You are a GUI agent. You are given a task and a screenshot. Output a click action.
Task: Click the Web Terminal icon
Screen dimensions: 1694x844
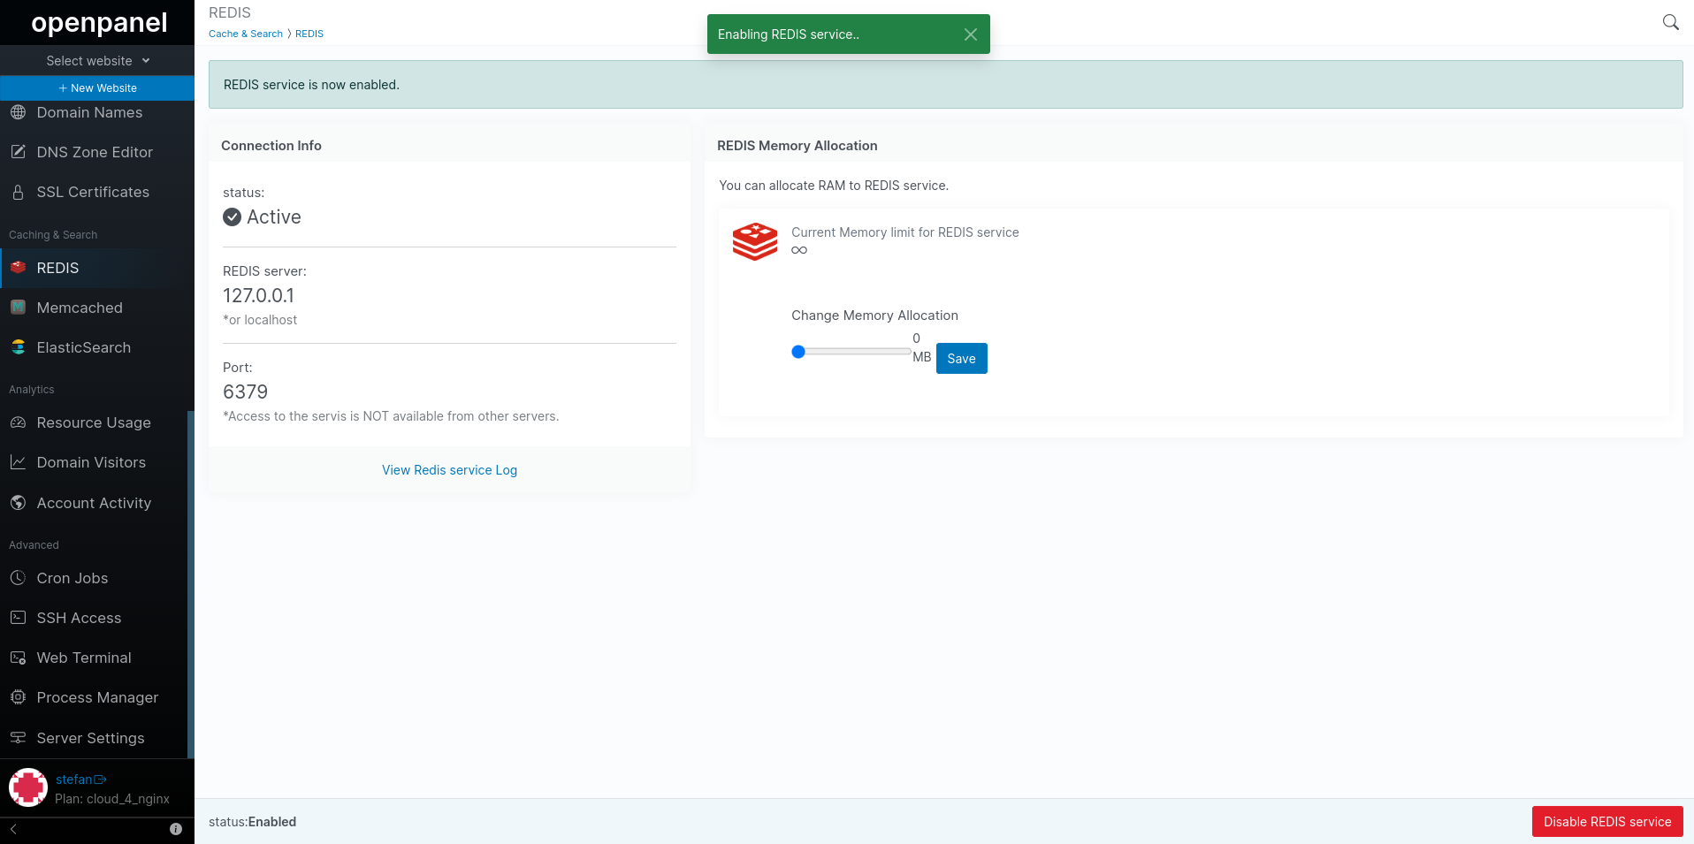(x=18, y=658)
